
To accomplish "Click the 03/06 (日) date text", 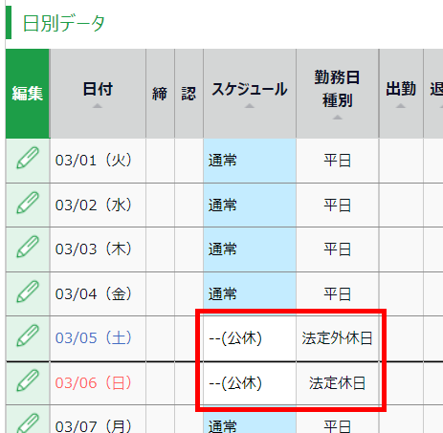I will 94,383.
